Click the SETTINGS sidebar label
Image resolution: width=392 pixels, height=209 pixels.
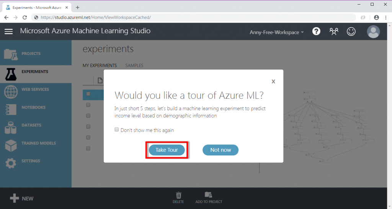[x=31, y=161]
